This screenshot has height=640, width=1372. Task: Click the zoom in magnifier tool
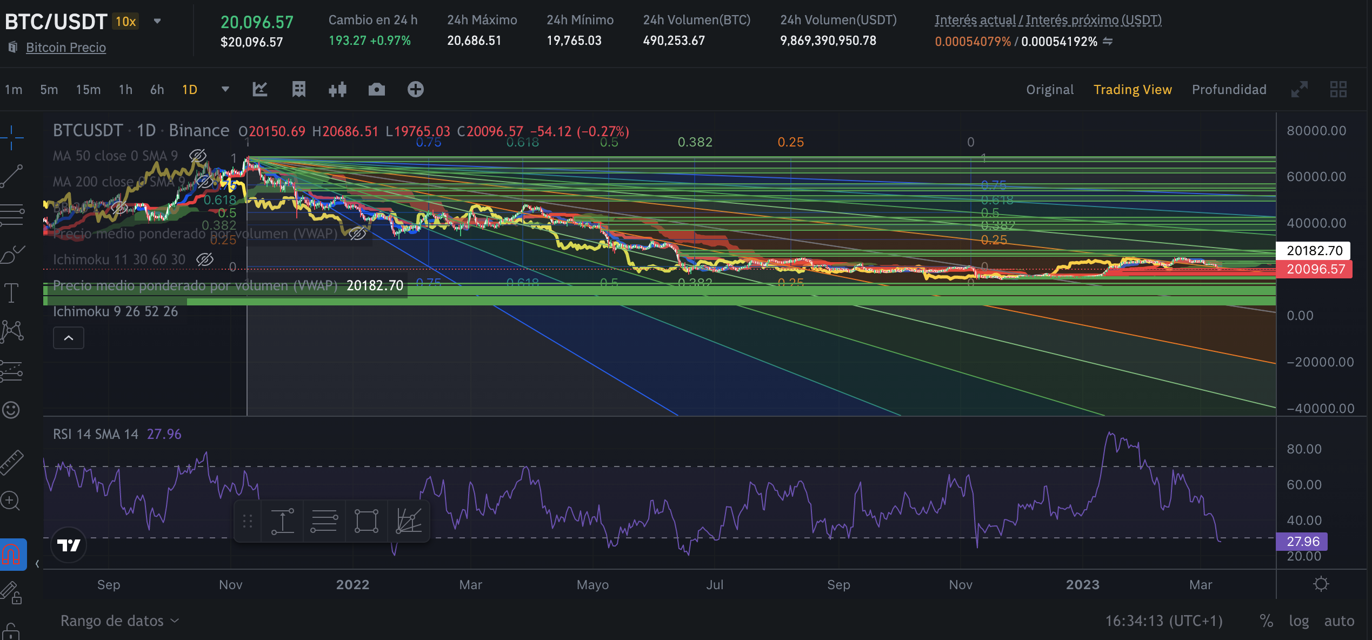(x=11, y=501)
